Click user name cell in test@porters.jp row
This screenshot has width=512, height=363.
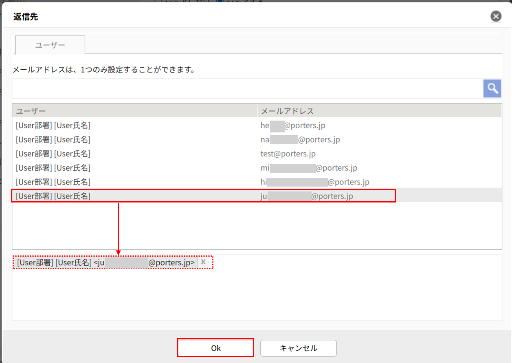pyautogui.click(x=53, y=154)
